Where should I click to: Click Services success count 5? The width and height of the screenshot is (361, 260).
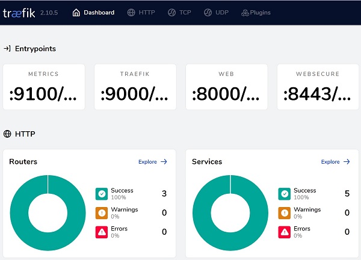coord(347,194)
